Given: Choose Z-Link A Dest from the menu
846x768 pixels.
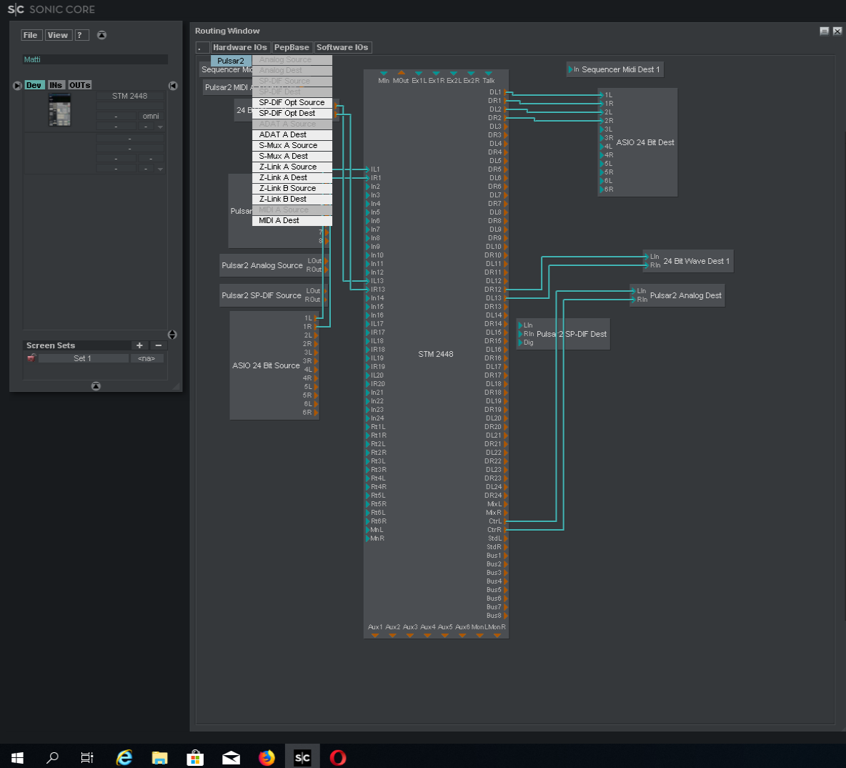Looking at the screenshot, I should pyautogui.click(x=292, y=177).
